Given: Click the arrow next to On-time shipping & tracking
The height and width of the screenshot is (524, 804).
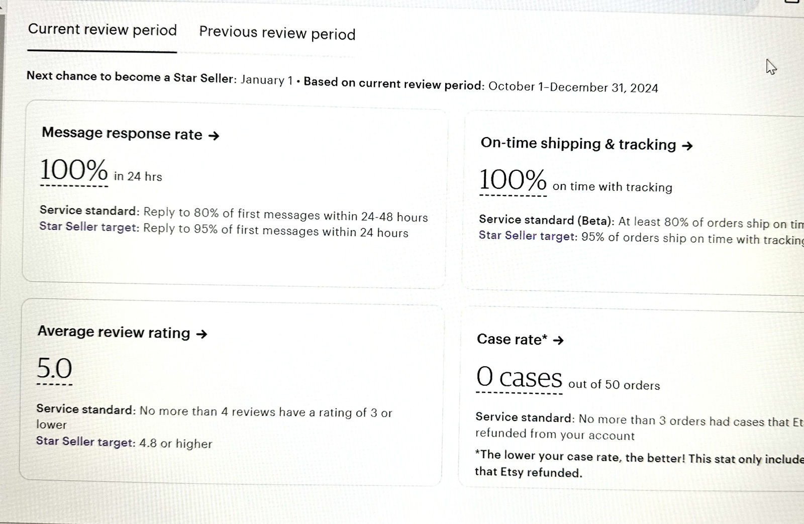Looking at the screenshot, I should click(x=687, y=146).
